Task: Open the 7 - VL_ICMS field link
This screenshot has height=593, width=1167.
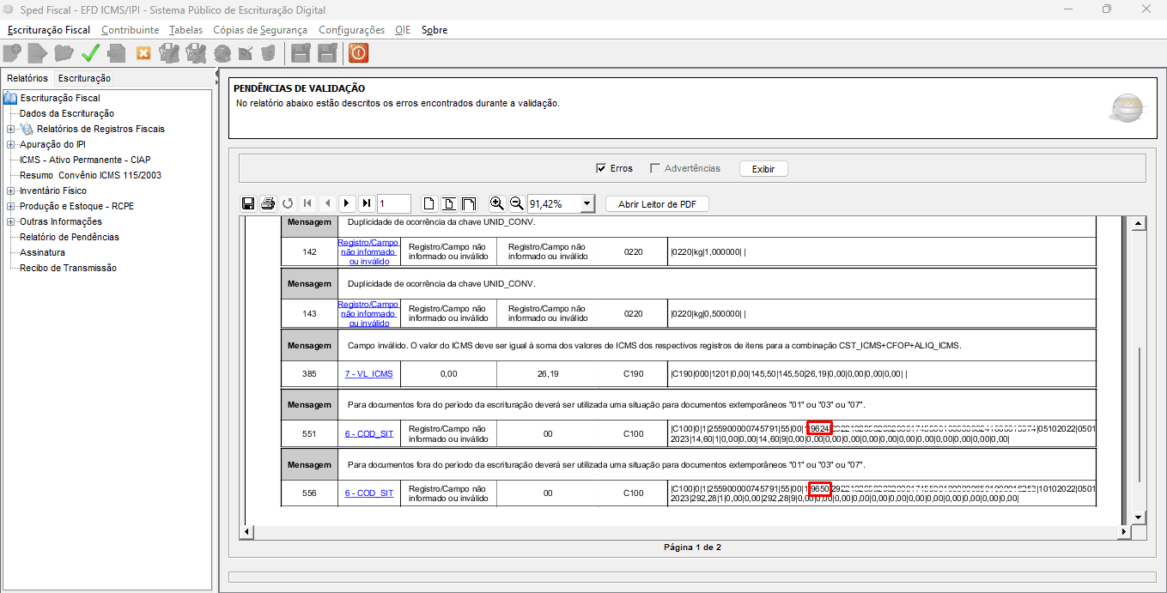Action: coord(368,374)
